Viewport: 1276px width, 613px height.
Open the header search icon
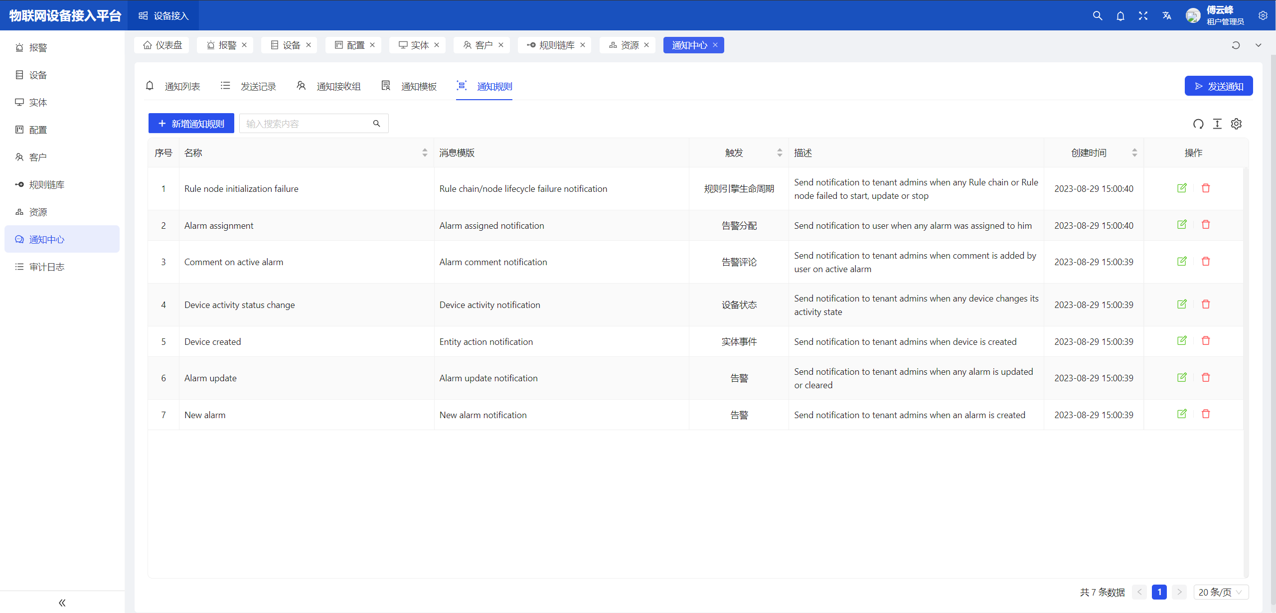(1098, 15)
